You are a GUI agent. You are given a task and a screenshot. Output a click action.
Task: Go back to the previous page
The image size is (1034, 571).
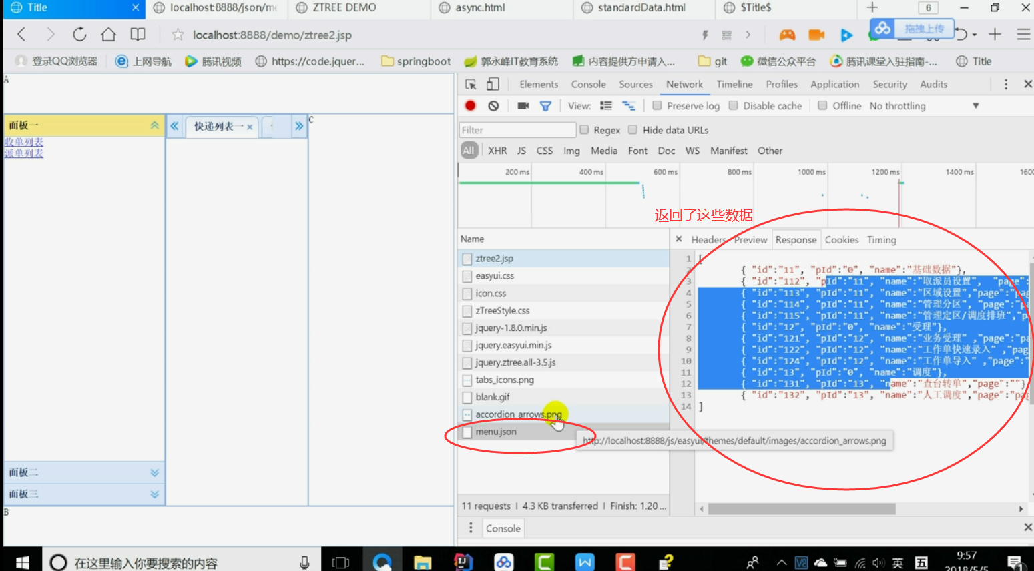click(21, 35)
